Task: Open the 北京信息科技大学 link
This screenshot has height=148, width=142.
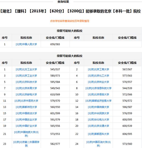Action: coord(98,88)
